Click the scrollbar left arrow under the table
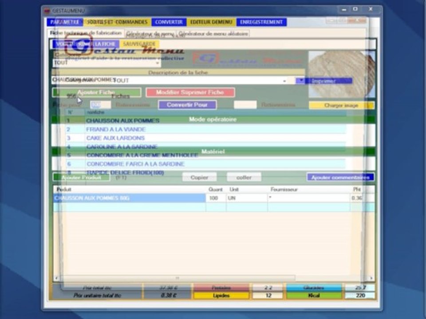Viewport: 426px width, 319px height. coord(56,278)
